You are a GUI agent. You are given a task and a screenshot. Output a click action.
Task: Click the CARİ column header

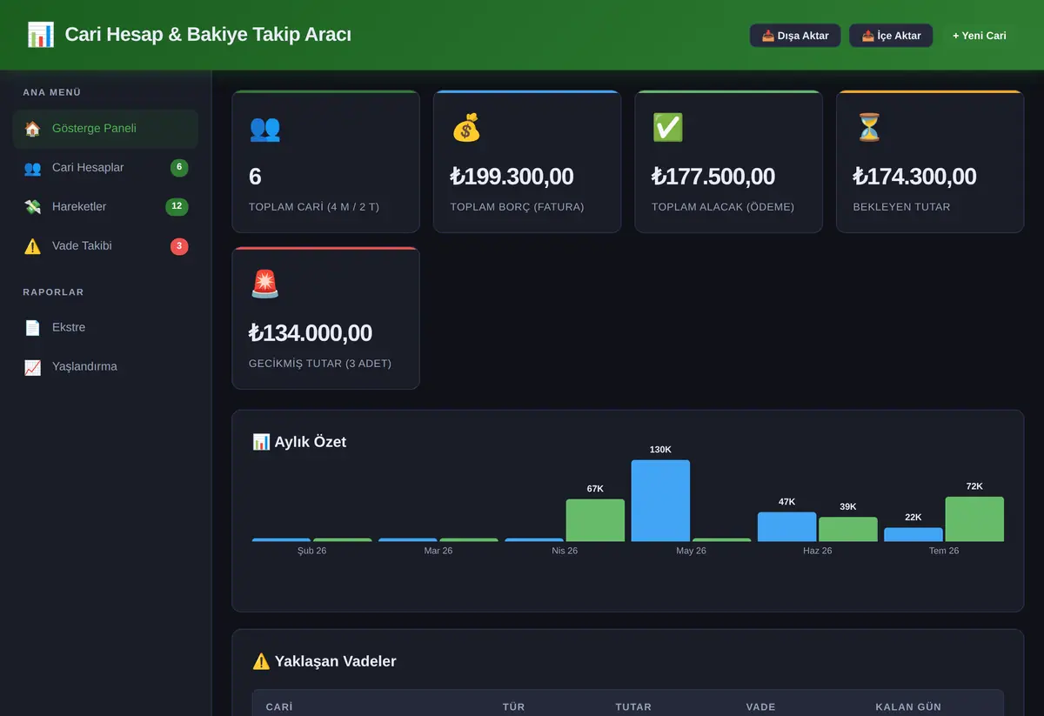pos(279,707)
